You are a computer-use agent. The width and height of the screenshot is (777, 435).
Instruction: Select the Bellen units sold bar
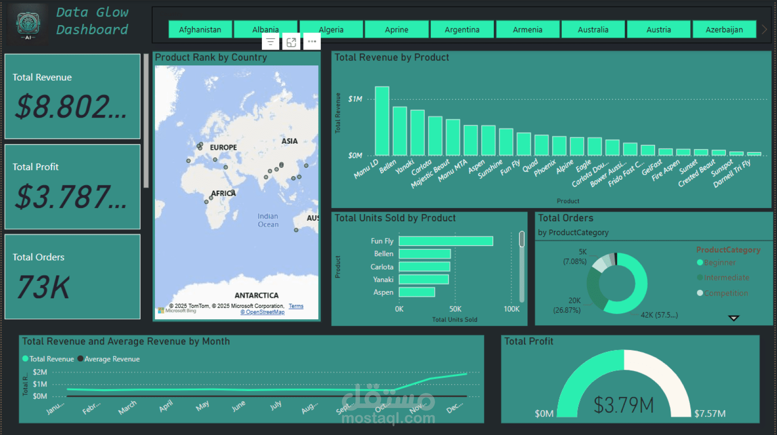click(425, 254)
